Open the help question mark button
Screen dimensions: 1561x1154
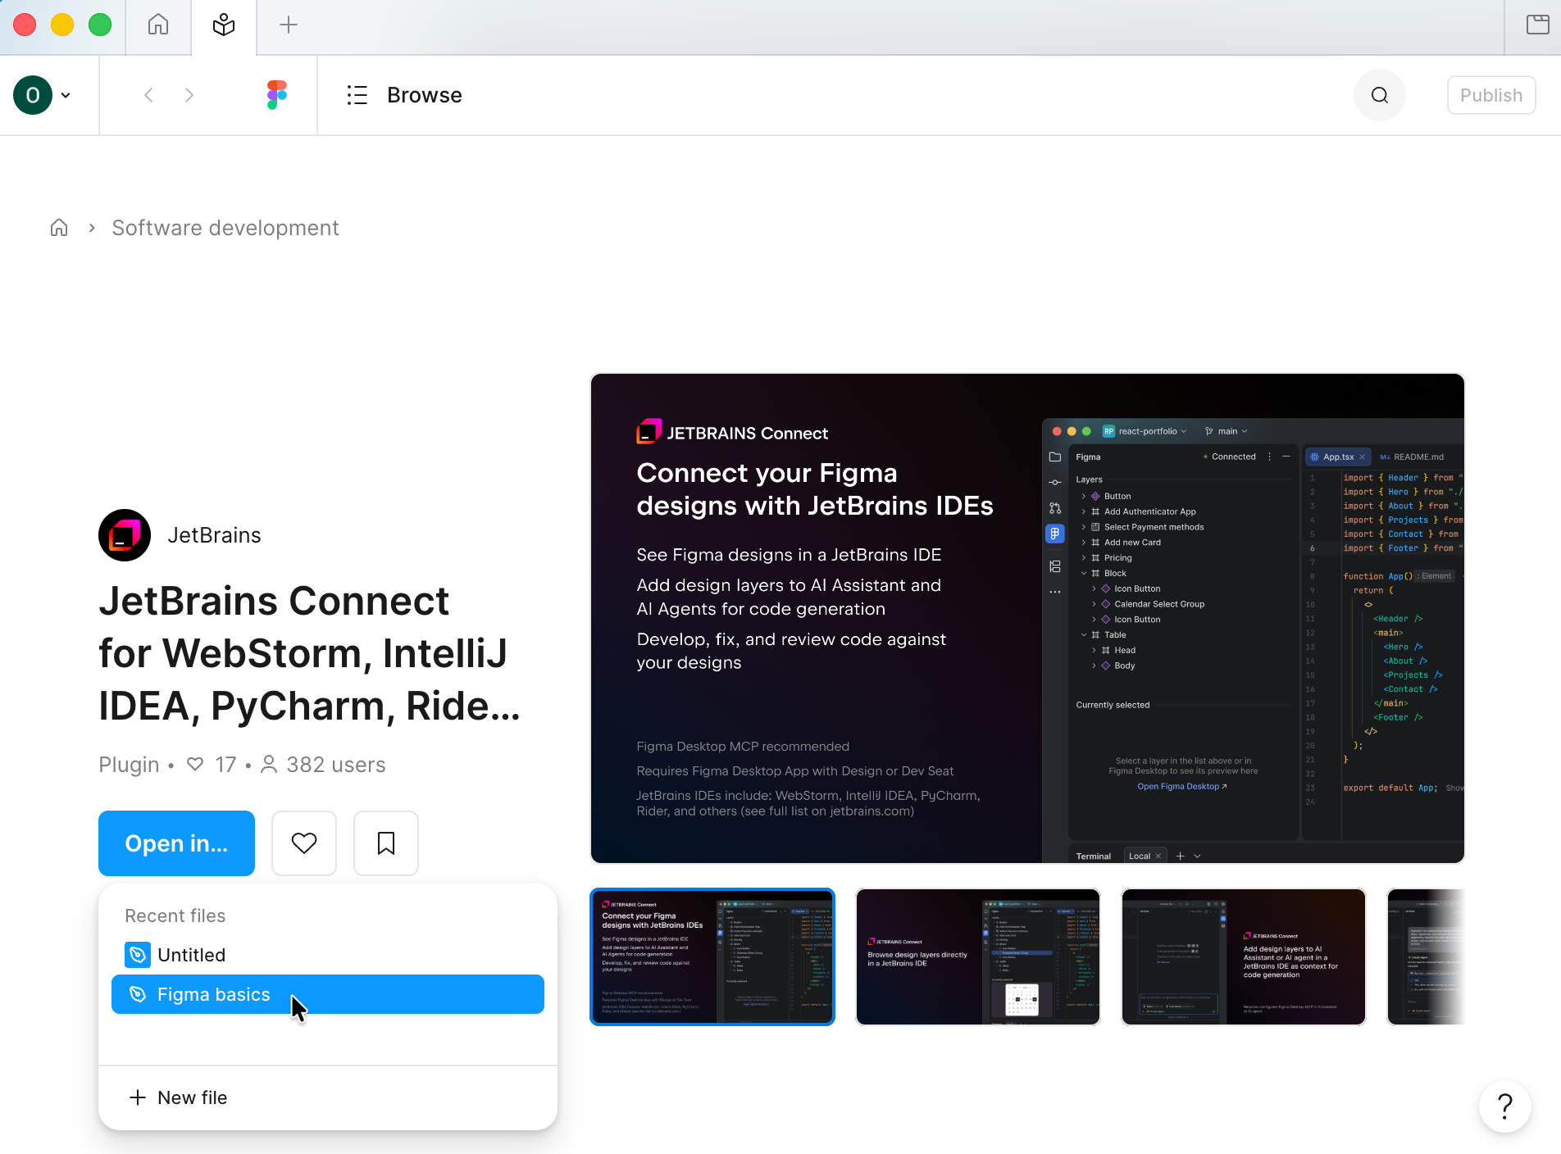coord(1505,1106)
